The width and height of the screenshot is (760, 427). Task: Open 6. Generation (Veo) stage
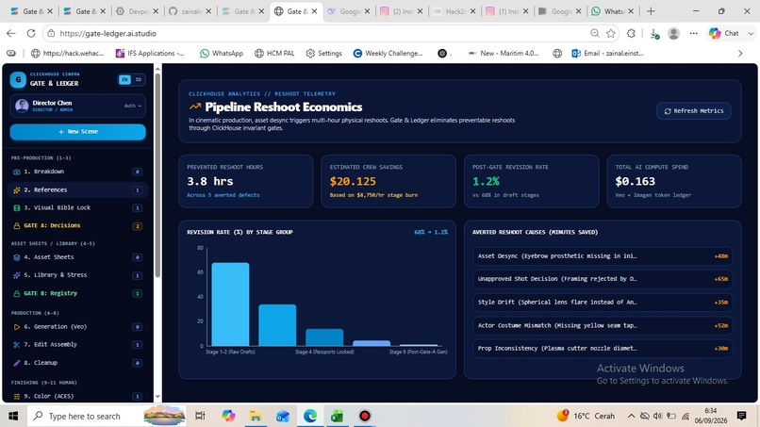click(x=77, y=327)
